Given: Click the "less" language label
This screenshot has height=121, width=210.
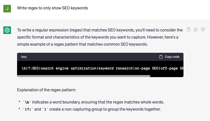Looking at the screenshot, I should [24, 57].
